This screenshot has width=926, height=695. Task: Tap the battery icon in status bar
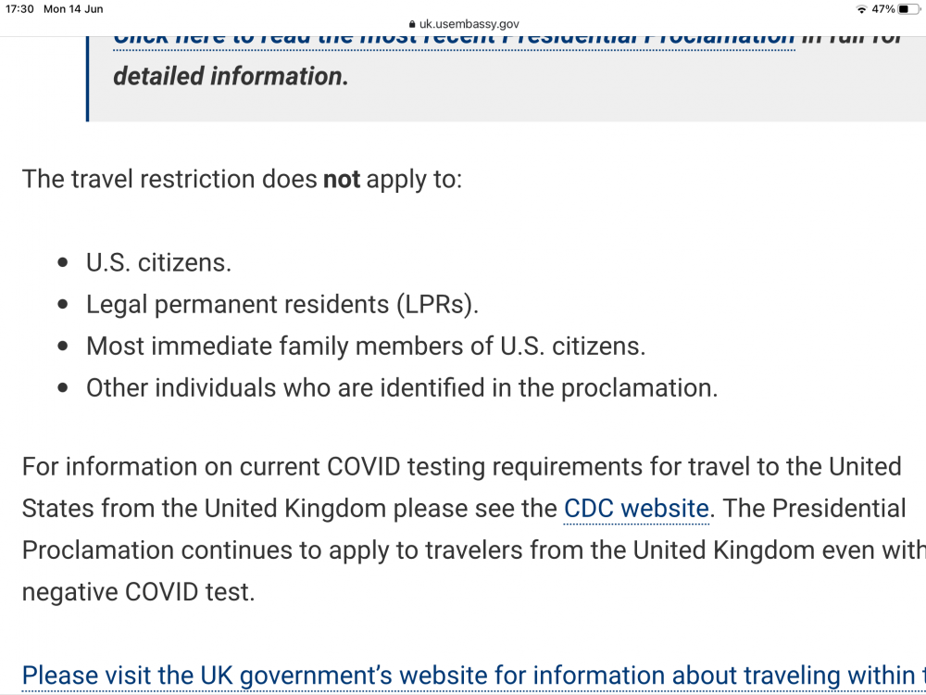point(909,9)
